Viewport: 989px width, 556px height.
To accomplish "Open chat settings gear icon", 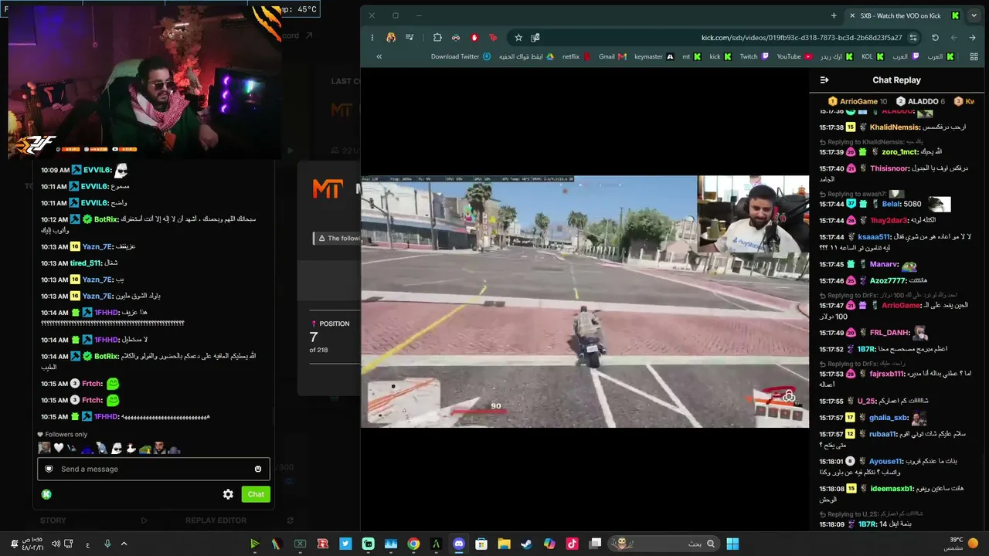I will pyautogui.click(x=228, y=494).
